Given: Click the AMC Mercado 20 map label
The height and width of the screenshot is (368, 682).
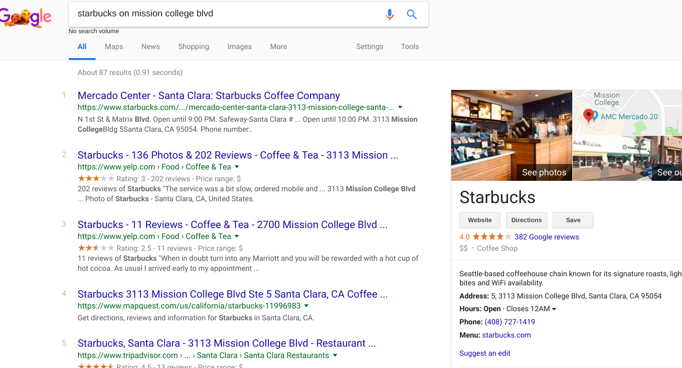Looking at the screenshot, I should click(x=629, y=117).
